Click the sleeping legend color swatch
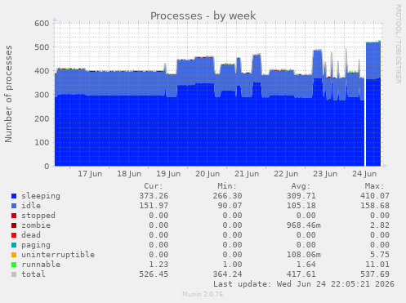The width and height of the screenshot is (406, 303). pos(14,196)
